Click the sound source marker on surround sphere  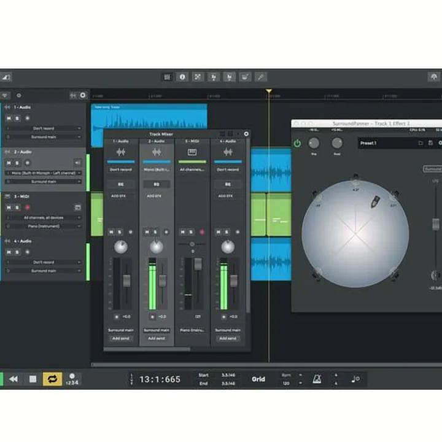375,202
